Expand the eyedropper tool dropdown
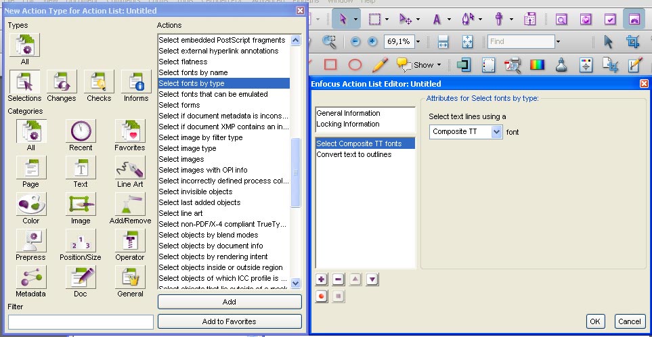The image size is (652, 337). click(511, 19)
